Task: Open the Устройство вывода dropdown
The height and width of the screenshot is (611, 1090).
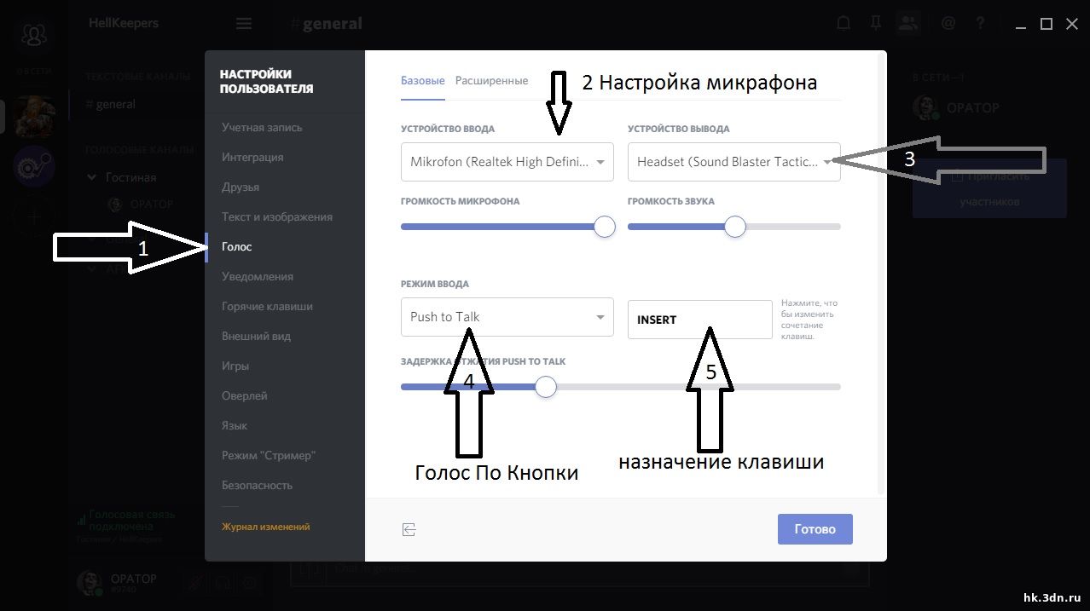Action: [733, 162]
